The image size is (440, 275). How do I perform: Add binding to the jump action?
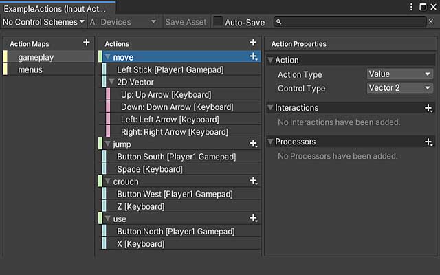254,144
